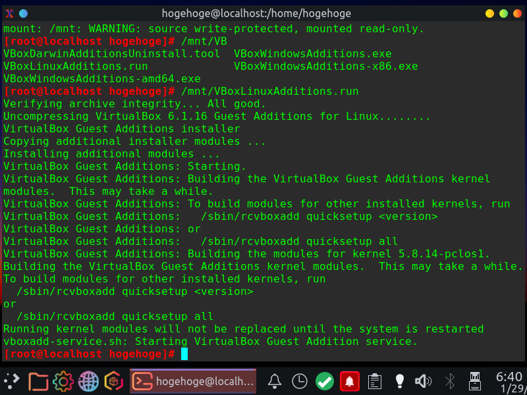This screenshot has height=395, width=527.
Task: Click the 'VirtualBox Guest Additions installer' line
Action: (122, 128)
